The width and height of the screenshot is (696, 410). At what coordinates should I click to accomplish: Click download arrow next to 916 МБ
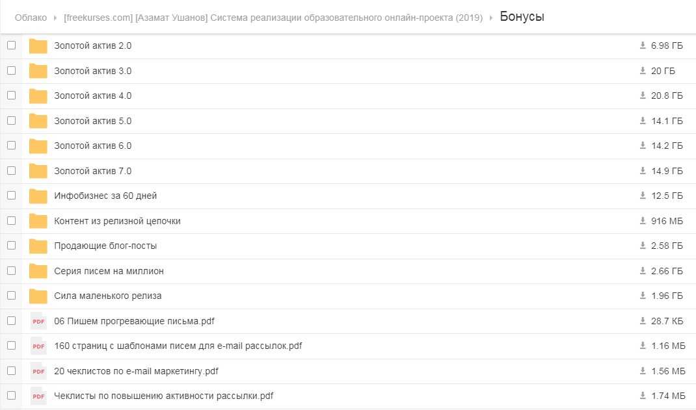pyautogui.click(x=643, y=221)
